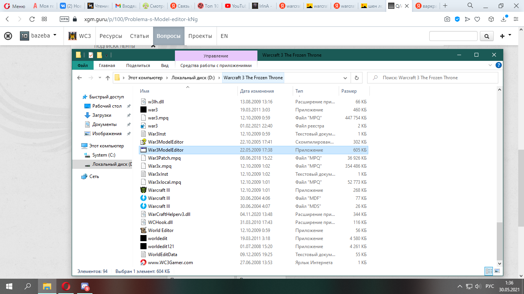The width and height of the screenshot is (524, 294).
Task: Click the xgm.guru search input box
Action: point(453,36)
